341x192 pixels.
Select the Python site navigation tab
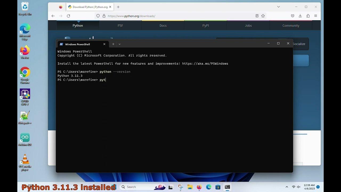(x=78, y=26)
